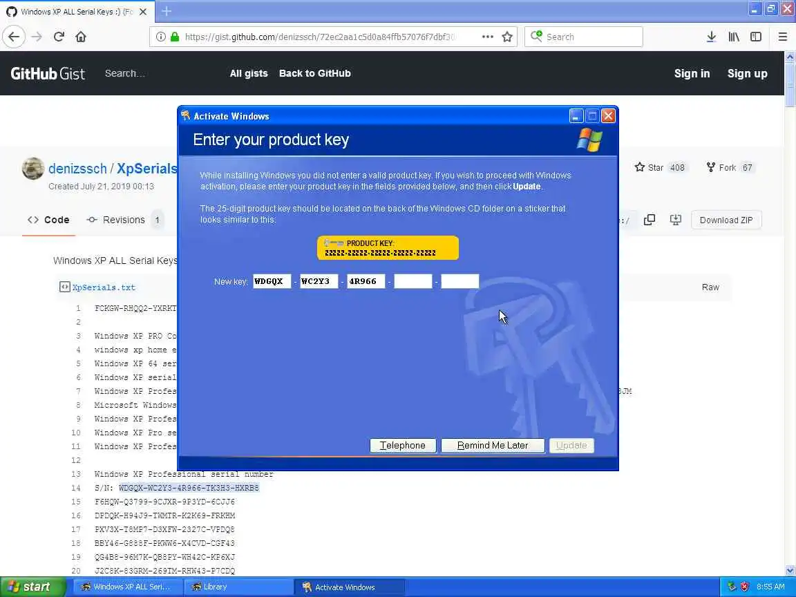The height and width of the screenshot is (597, 796).
Task: View Raw XpSerials.txt file
Action: [x=710, y=287]
